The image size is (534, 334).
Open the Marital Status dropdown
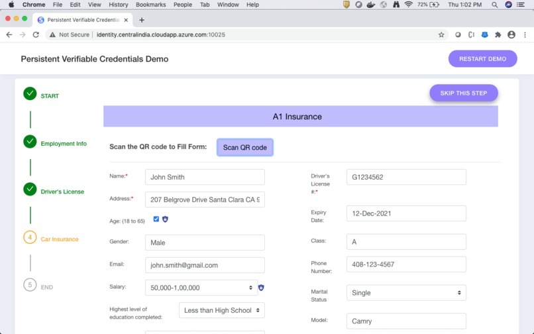(x=406, y=293)
